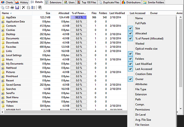Click the compressed file icon in the toolbar
184x127 pixels.
[28, 8]
